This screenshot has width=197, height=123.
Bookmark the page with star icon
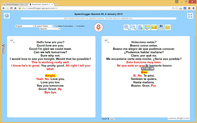click(176, 8)
